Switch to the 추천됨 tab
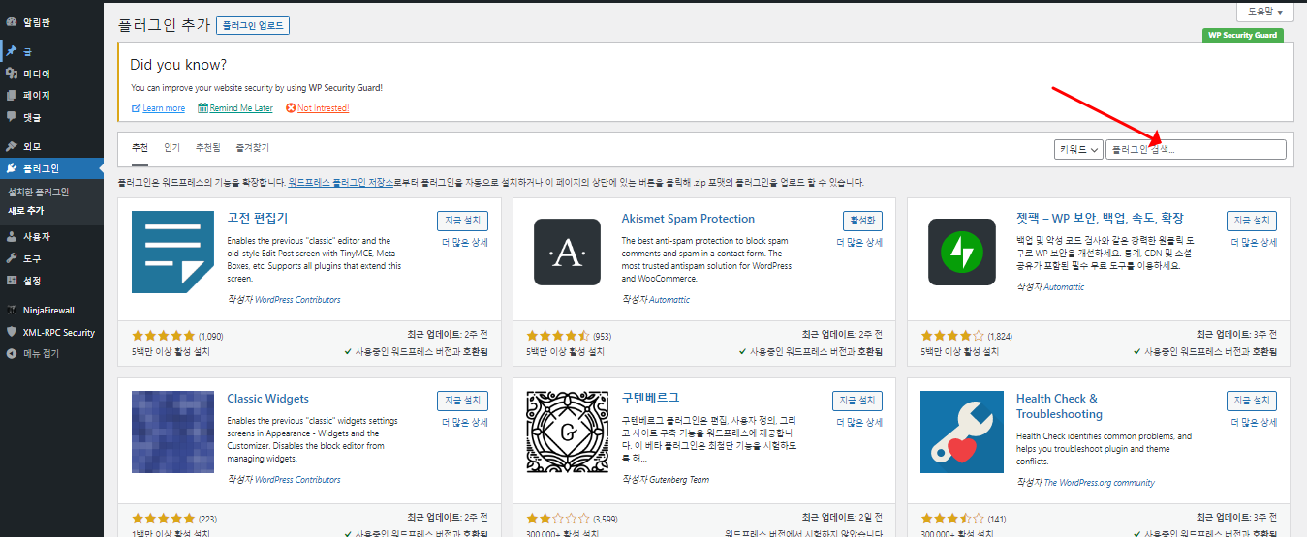 (x=207, y=148)
